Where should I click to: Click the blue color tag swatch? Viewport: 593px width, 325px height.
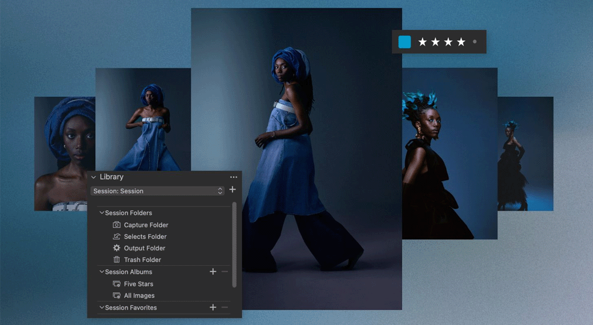click(405, 42)
